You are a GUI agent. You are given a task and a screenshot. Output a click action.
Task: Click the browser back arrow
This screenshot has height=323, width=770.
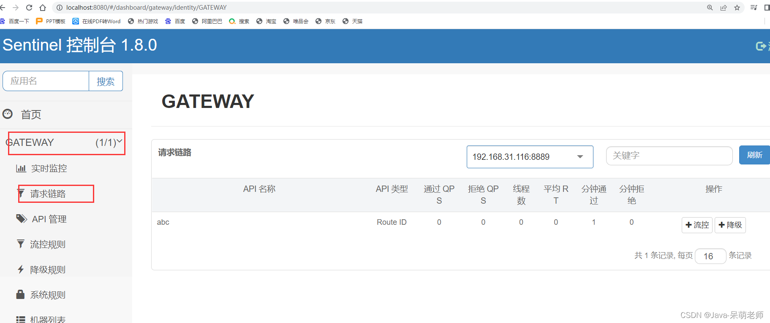point(3,8)
